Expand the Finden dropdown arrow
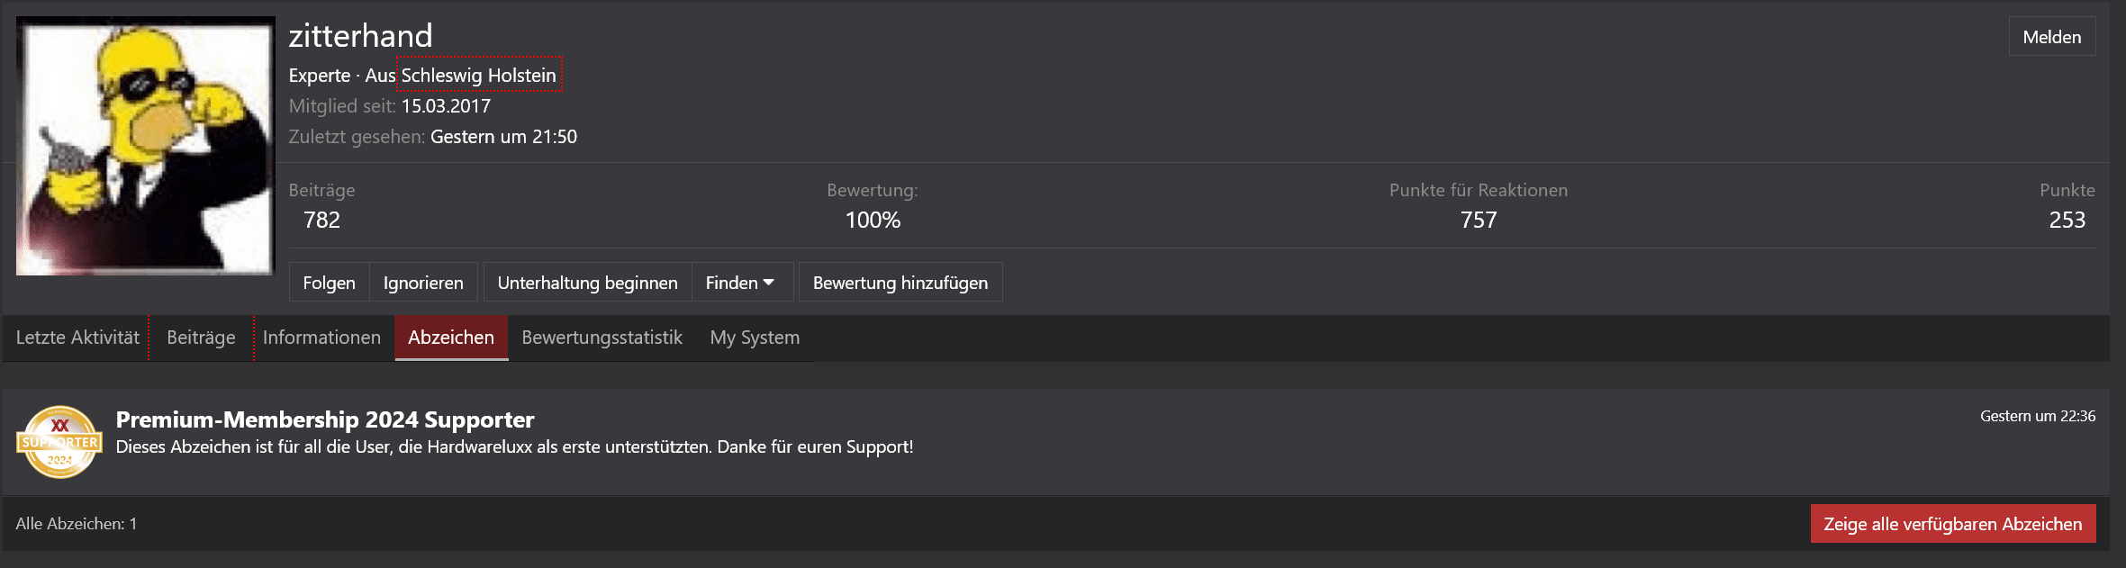Viewport: 2126px width, 568px height. pos(768,283)
